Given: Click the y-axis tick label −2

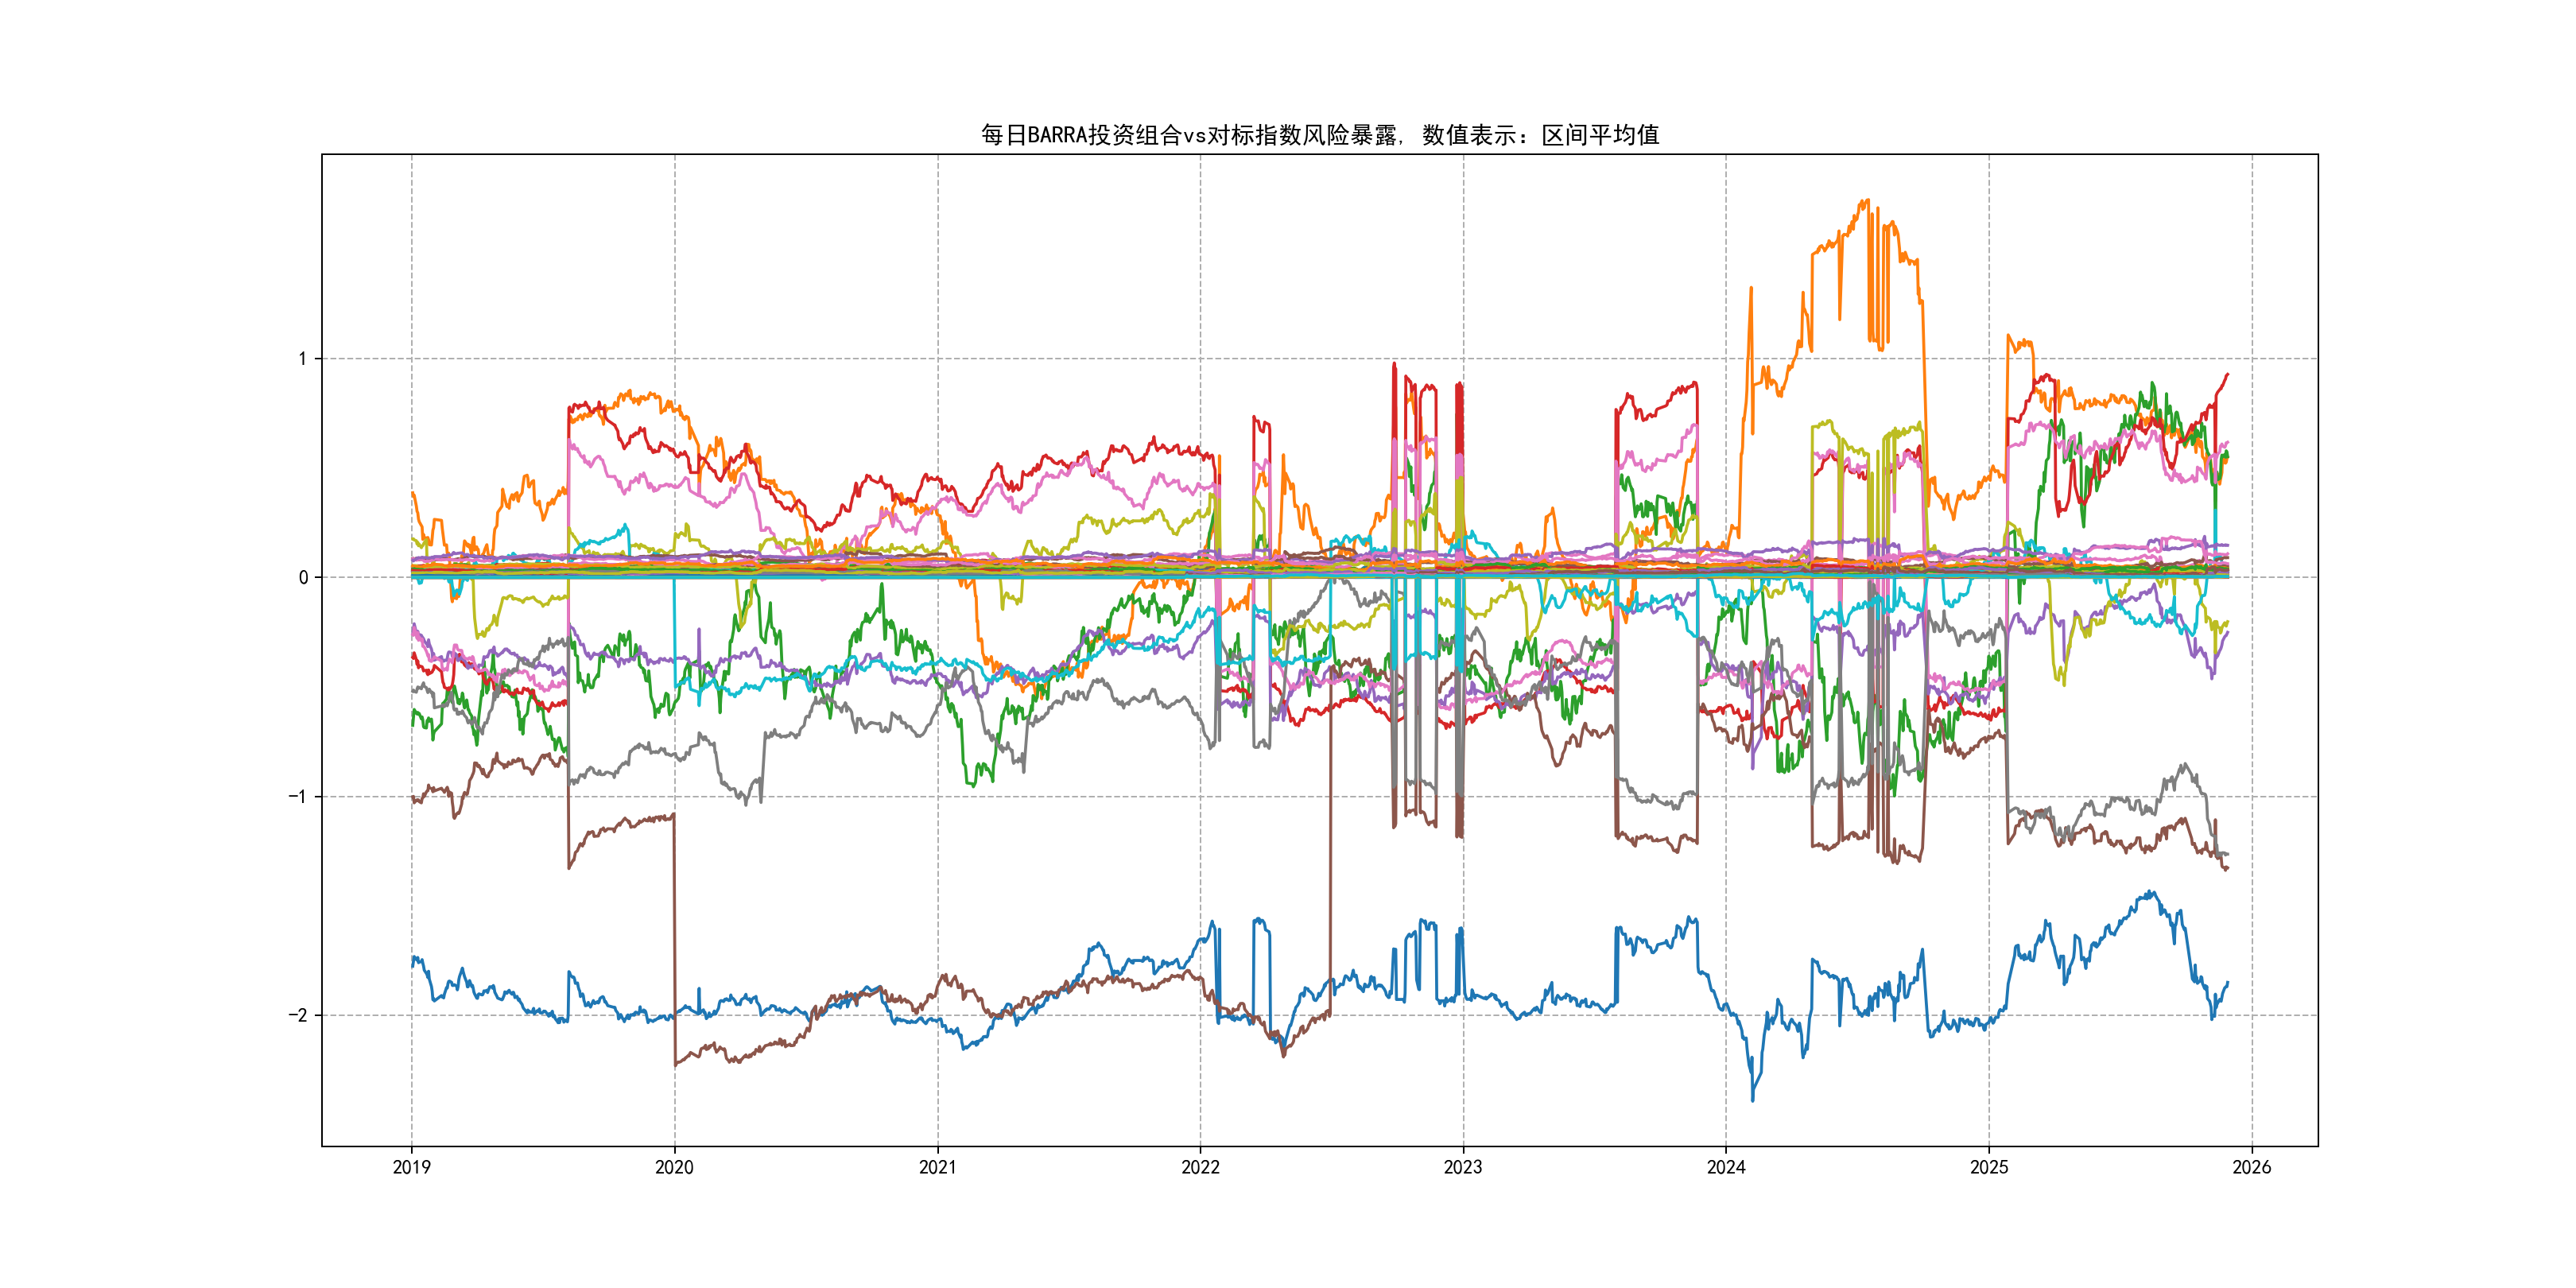Looking at the screenshot, I should (x=297, y=1016).
